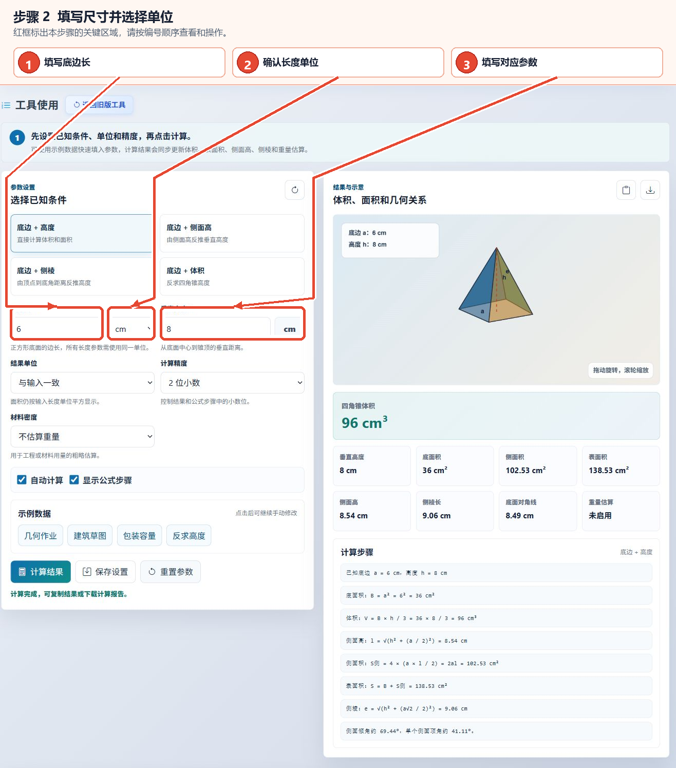Click the step tab 确认长度单位
Viewport: 676px width, 768px height.
(338, 63)
